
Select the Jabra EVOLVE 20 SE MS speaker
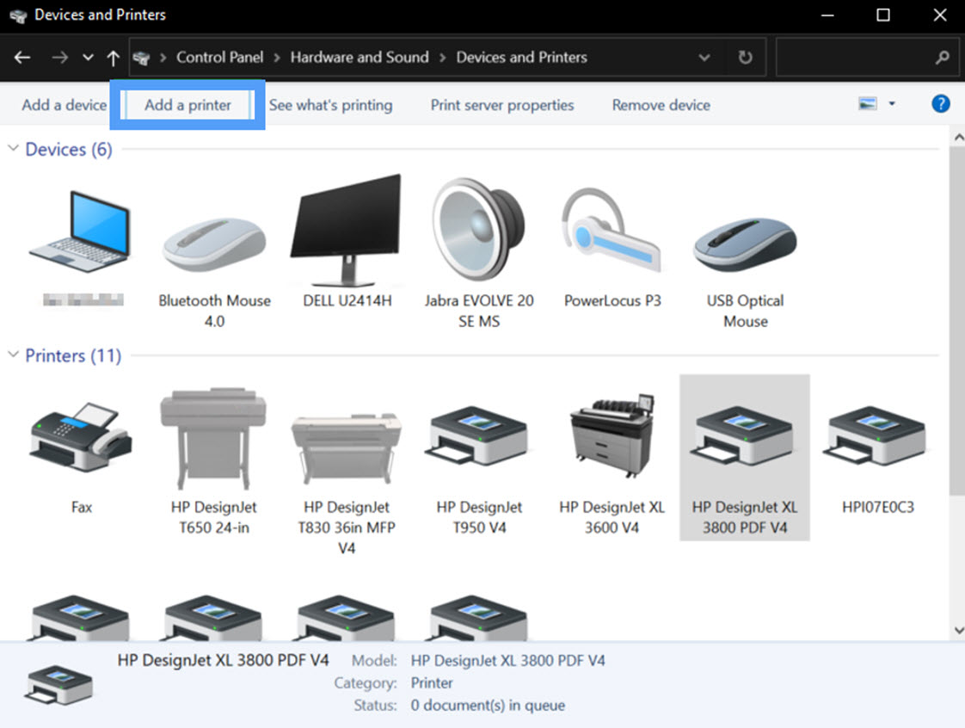click(478, 229)
